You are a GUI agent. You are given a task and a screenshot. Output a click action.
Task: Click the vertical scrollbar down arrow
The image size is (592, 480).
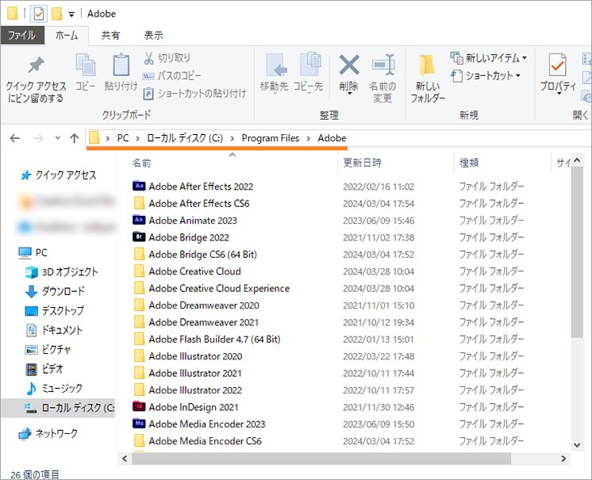tap(577, 445)
